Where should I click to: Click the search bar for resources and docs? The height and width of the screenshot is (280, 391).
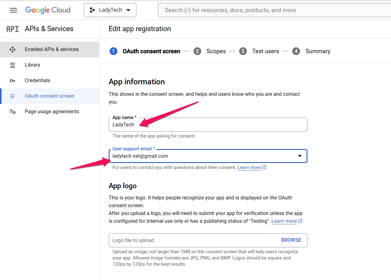(x=275, y=10)
